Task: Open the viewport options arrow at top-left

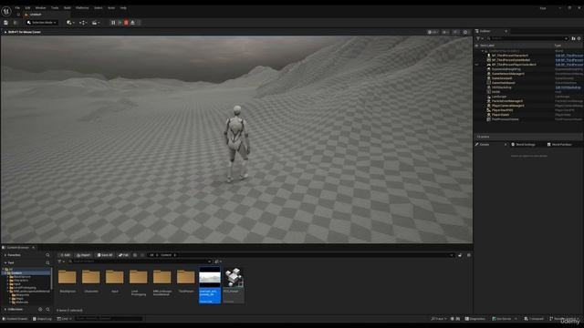Action: [5, 32]
